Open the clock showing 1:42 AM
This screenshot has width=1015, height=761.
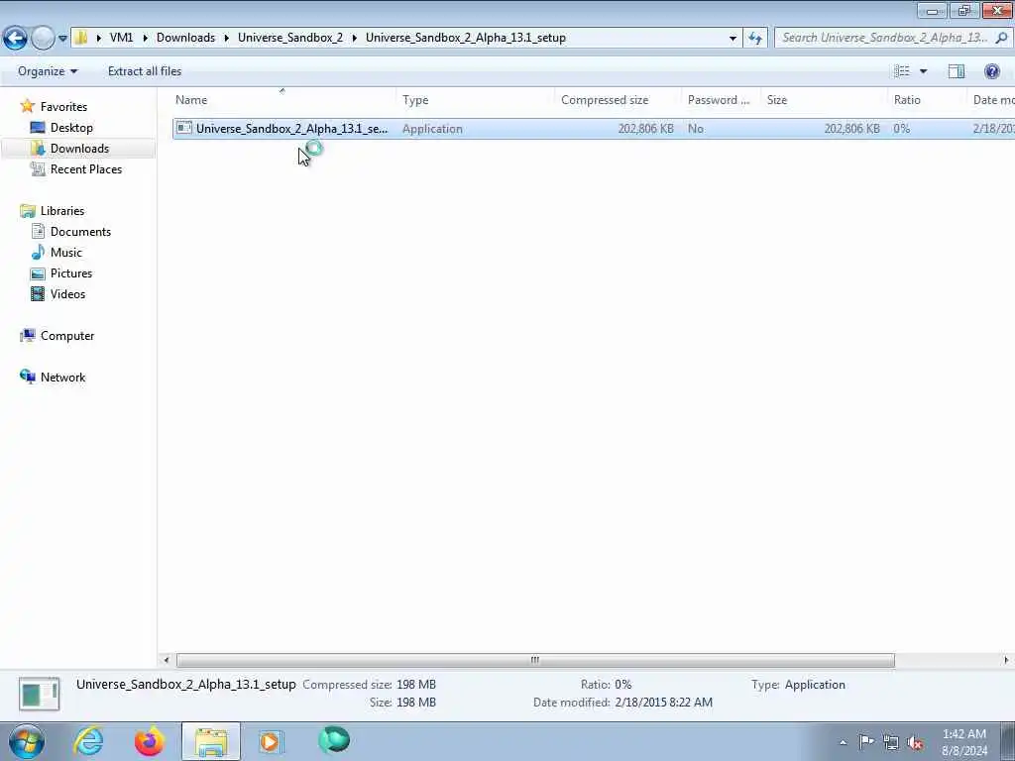pos(964,742)
